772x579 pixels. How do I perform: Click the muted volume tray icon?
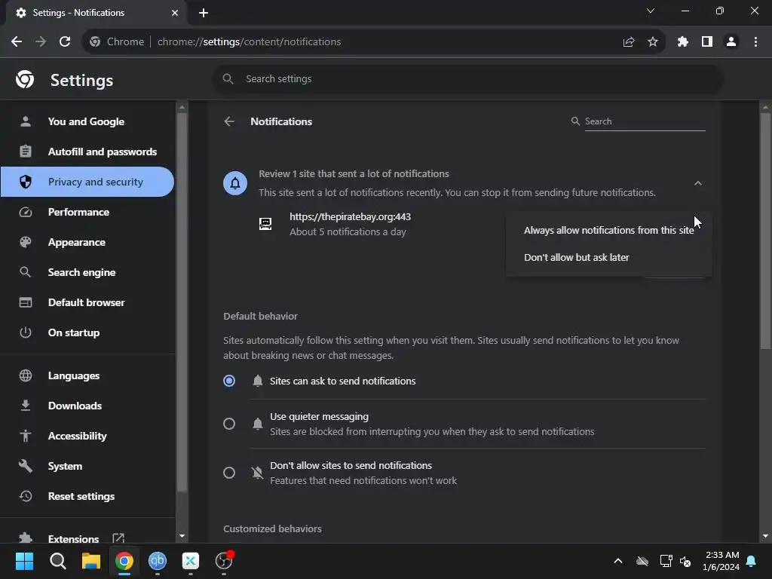click(685, 561)
